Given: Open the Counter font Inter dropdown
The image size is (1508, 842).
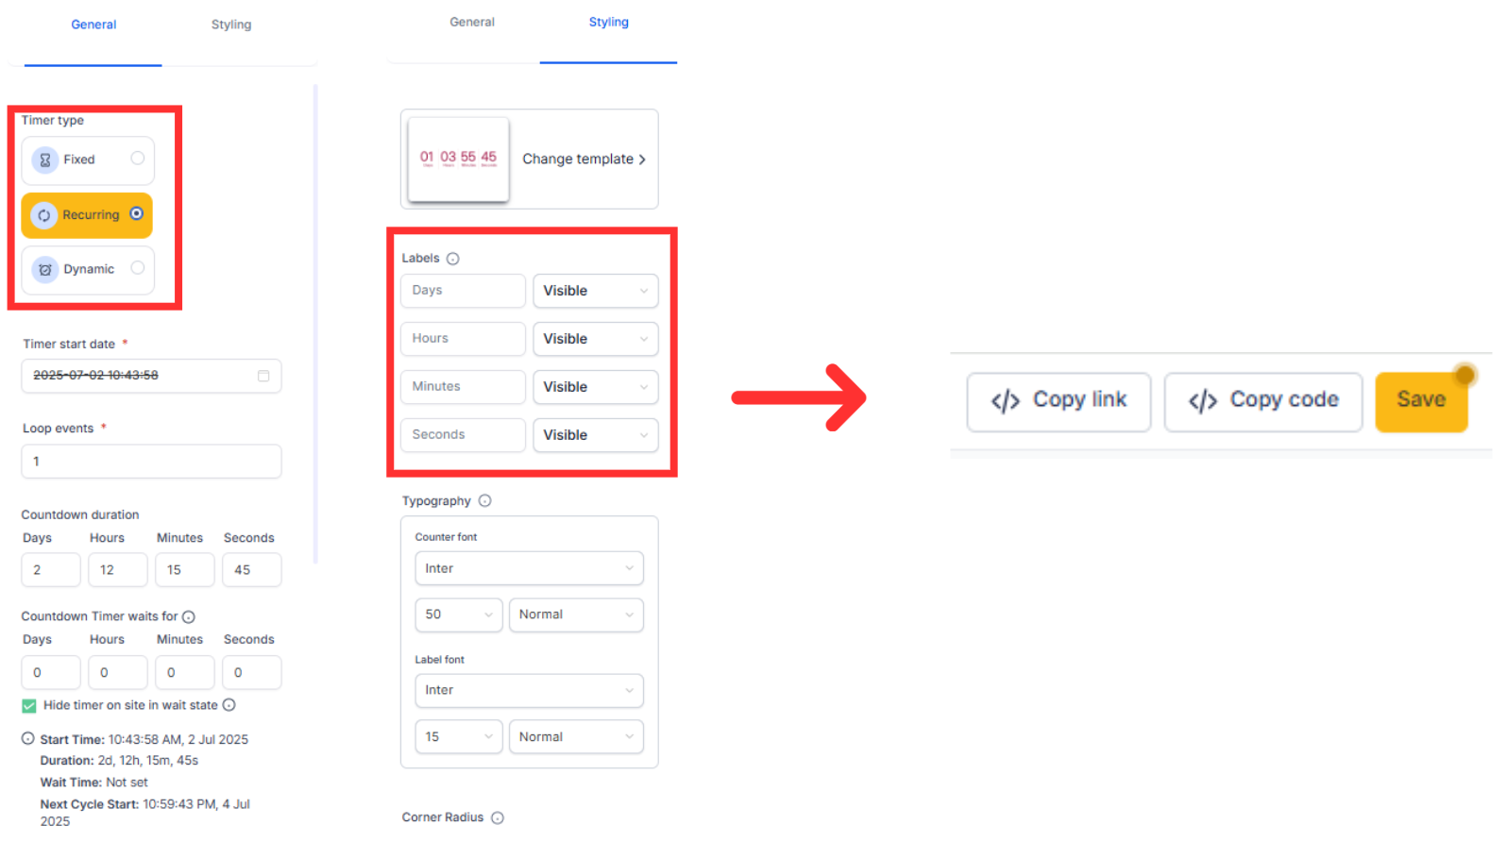Looking at the screenshot, I should (529, 568).
